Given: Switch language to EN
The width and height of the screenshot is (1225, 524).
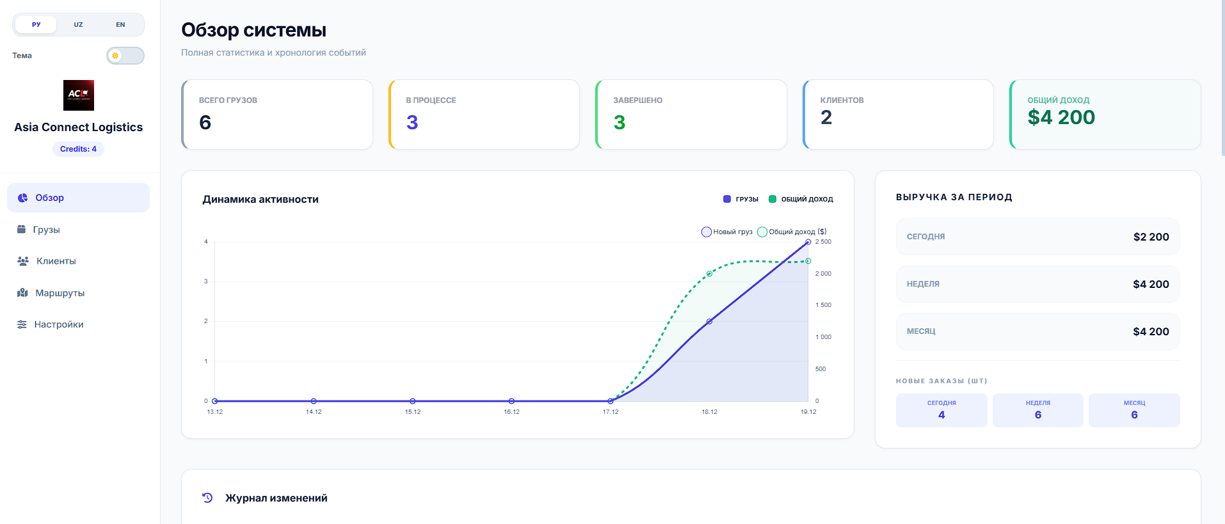Looking at the screenshot, I should coord(120,25).
